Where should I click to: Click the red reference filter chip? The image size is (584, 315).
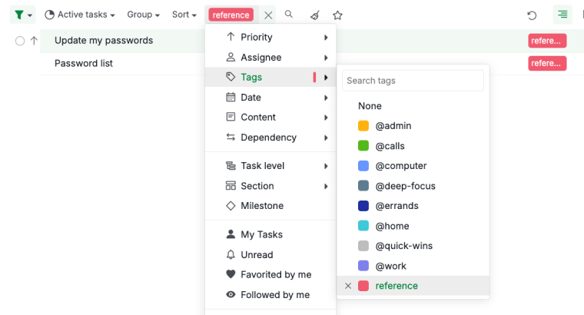click(231, 15)
